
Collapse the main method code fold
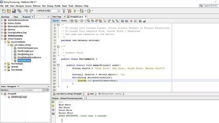(x=59, y=65)
